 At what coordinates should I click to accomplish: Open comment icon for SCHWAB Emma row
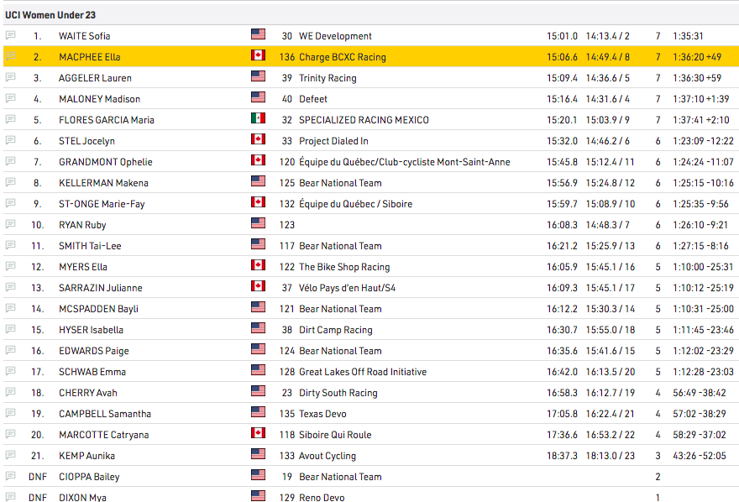coord(10,371)
